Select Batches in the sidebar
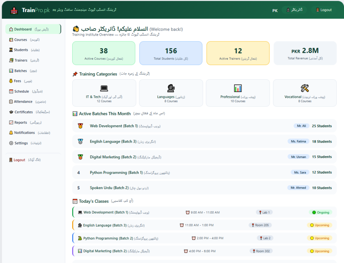Screen dimensions: 344x263 33,71
